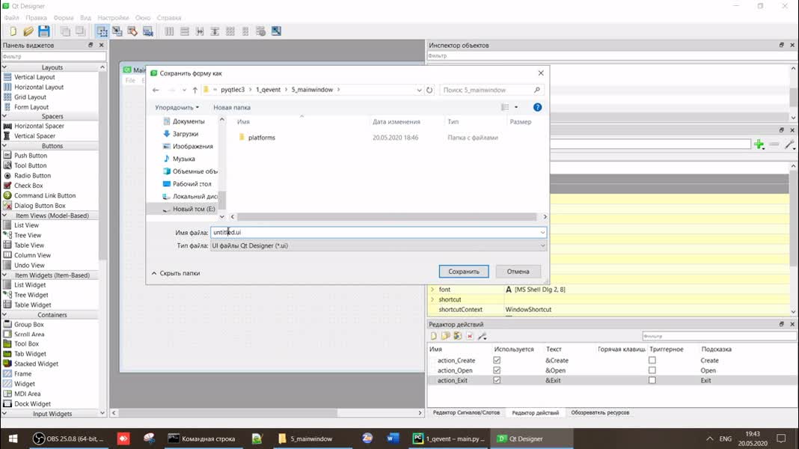Click the Adjust Size toolbar icon
The width and height of the screenshot is (799, 449).
click(x=276, y=31)
